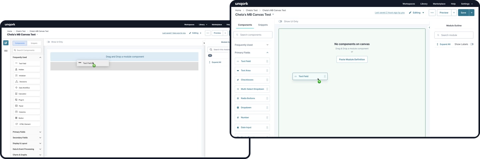This screenshot has height=159, width=480.
Task: Click the Search module field
Action: [x=454, y=35]
